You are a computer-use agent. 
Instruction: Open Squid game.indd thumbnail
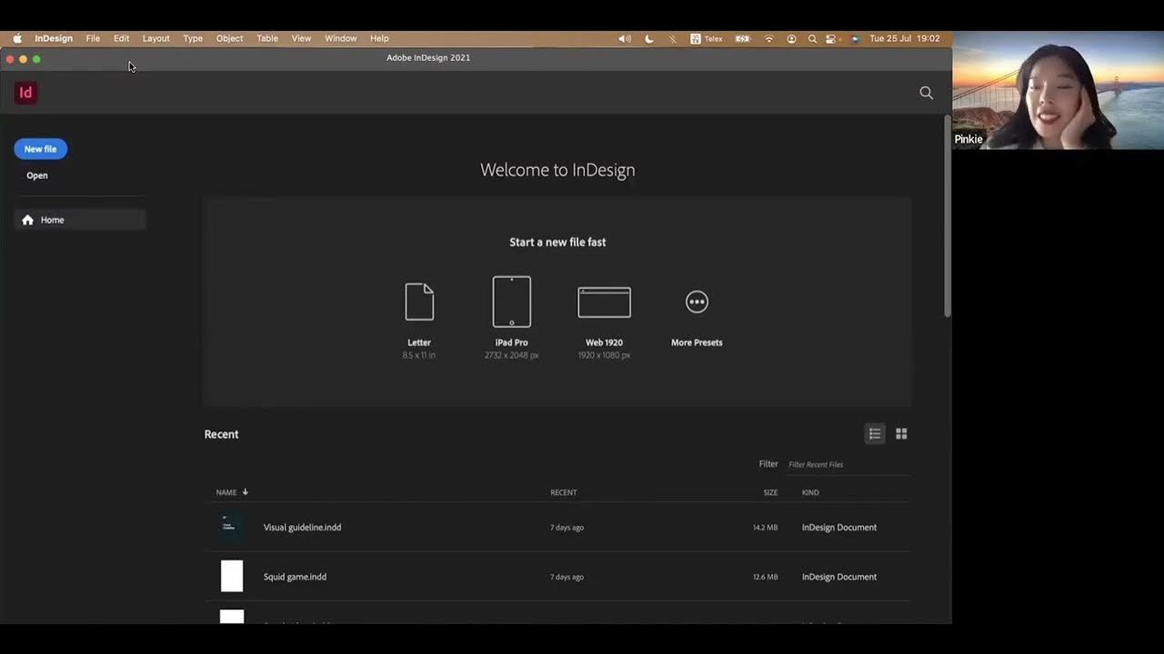[x=232, y=576]
